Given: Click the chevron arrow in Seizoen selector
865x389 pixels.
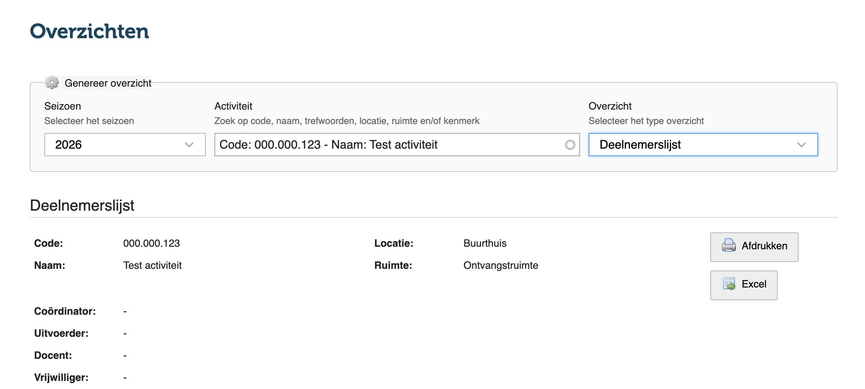Looking at the screenshot, I should click(189, 145).
